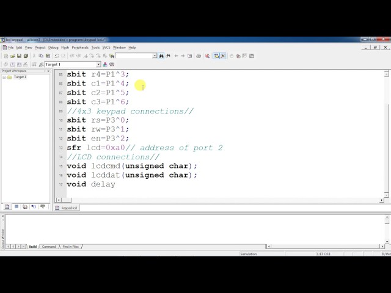
Task: Toggle the Project Window toolbar button
Action: coord(216,56)
